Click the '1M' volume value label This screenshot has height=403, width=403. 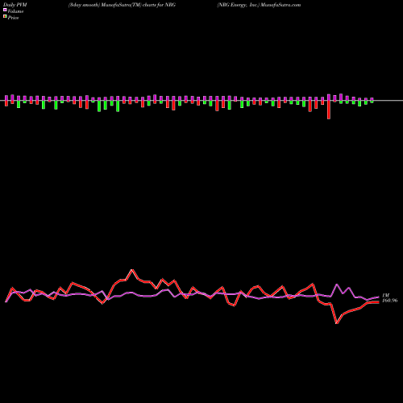(385, 295)
